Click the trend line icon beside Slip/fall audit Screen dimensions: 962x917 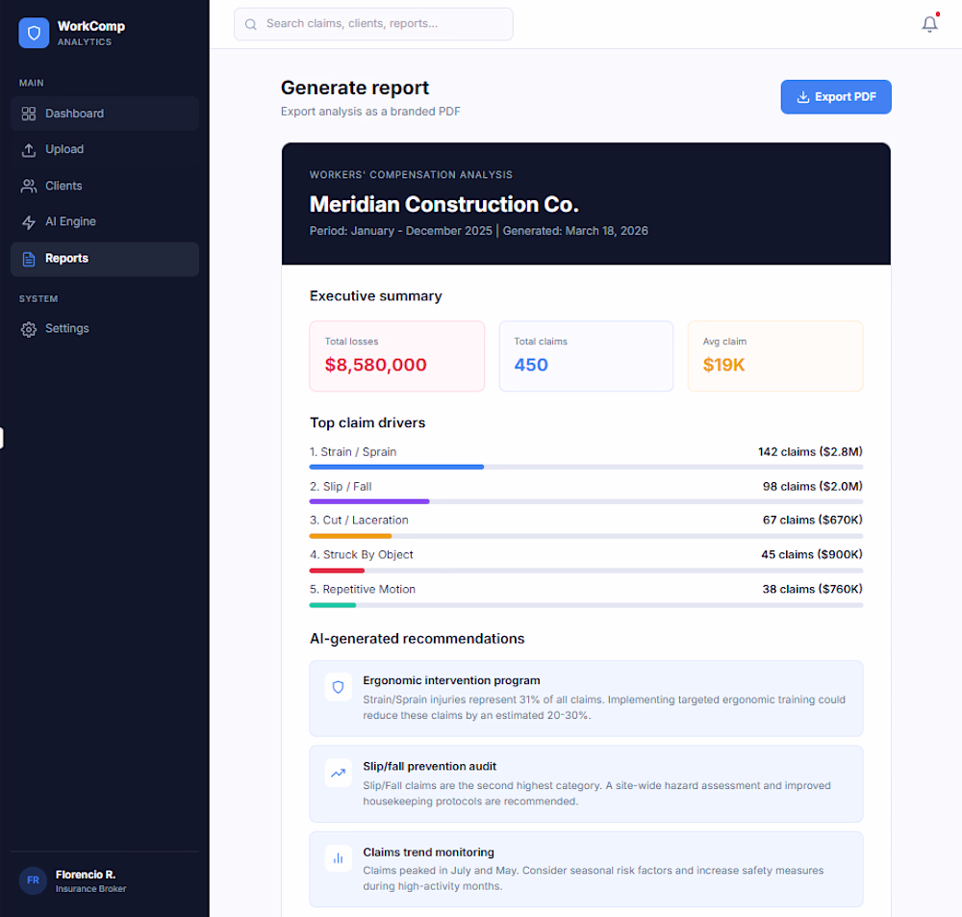point(338,773)
